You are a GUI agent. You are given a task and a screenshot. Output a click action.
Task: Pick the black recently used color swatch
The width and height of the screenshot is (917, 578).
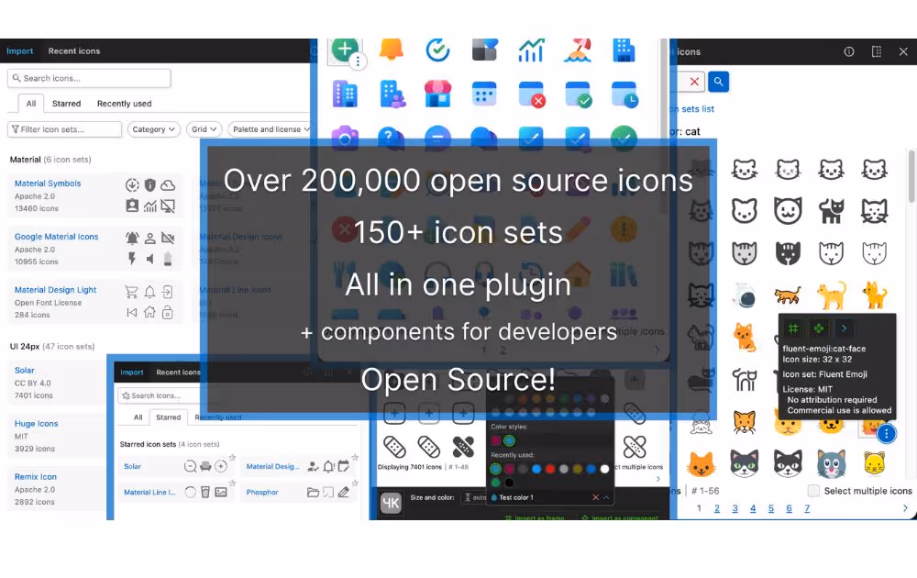click(x=509, y=483)
